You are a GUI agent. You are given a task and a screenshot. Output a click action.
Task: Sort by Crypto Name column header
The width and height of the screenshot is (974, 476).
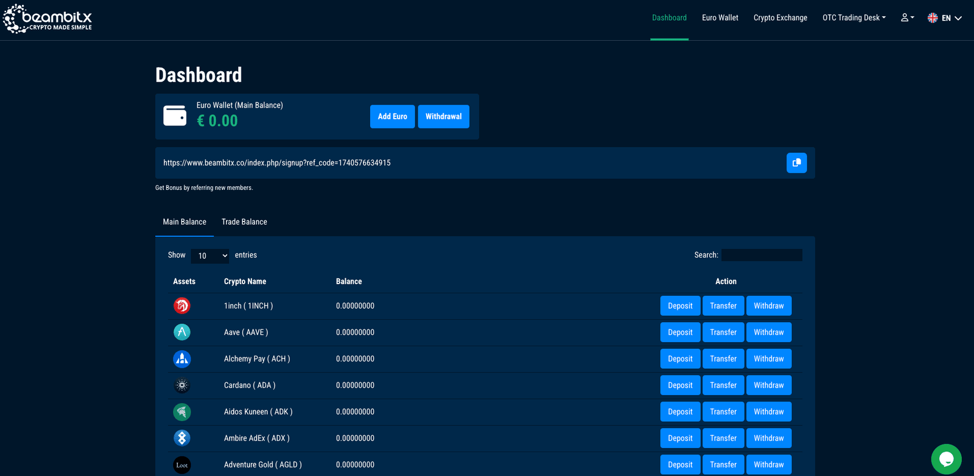click(245, 281)
